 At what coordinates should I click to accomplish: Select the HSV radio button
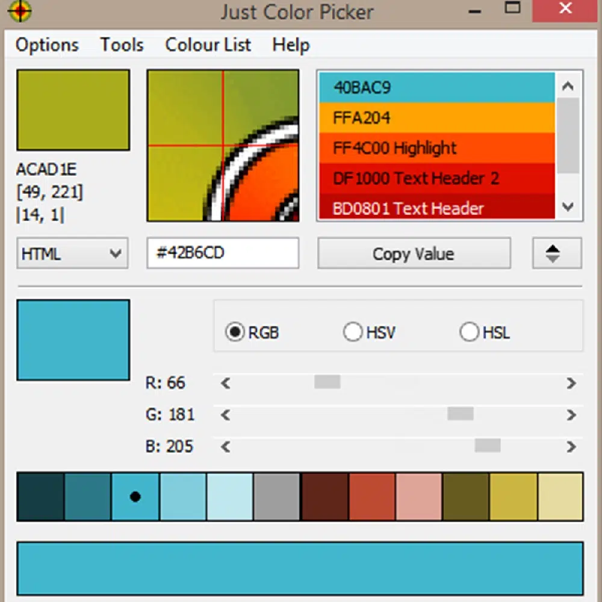coord(352,332)
